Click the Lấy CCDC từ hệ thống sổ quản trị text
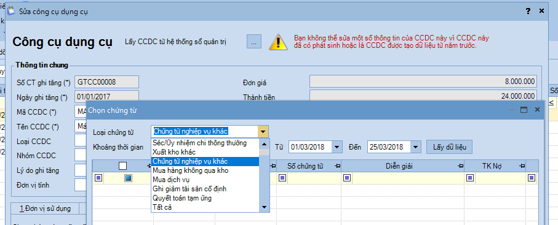The height and width of the screenshot is (225, 558). 176,42
